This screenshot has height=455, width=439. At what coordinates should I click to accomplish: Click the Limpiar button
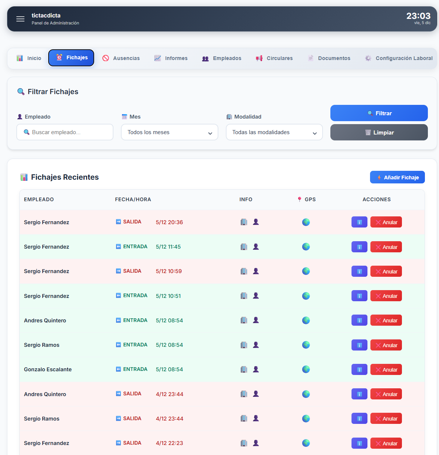click(x=379, y=133)
